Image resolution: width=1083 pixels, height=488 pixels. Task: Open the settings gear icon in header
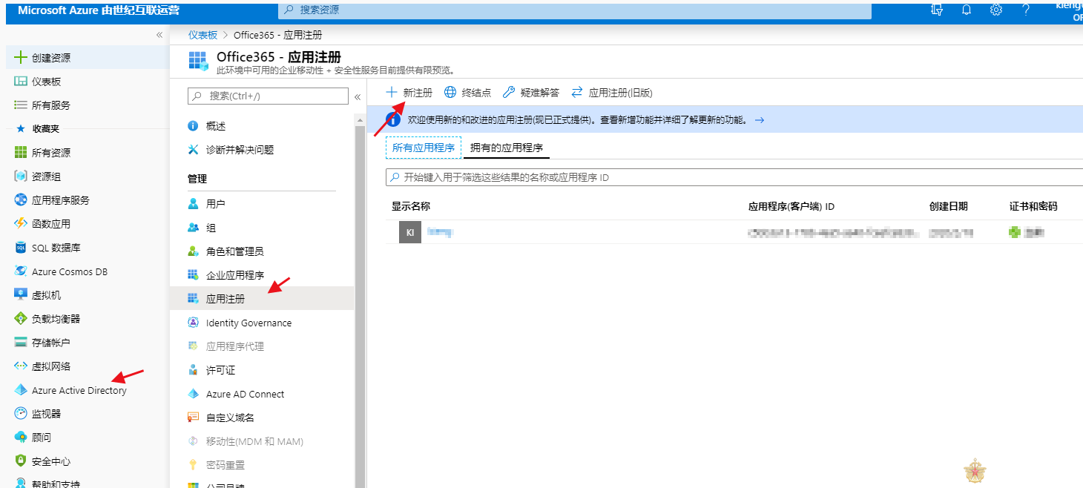click(x=996, y=10)
